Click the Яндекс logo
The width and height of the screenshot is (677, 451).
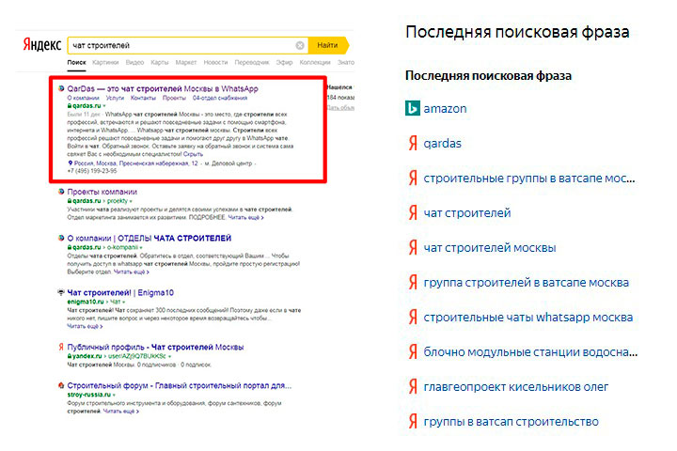pos(42,45)
